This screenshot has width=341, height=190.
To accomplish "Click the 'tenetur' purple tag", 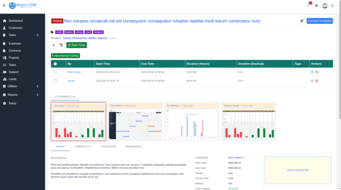I will 69,32.
